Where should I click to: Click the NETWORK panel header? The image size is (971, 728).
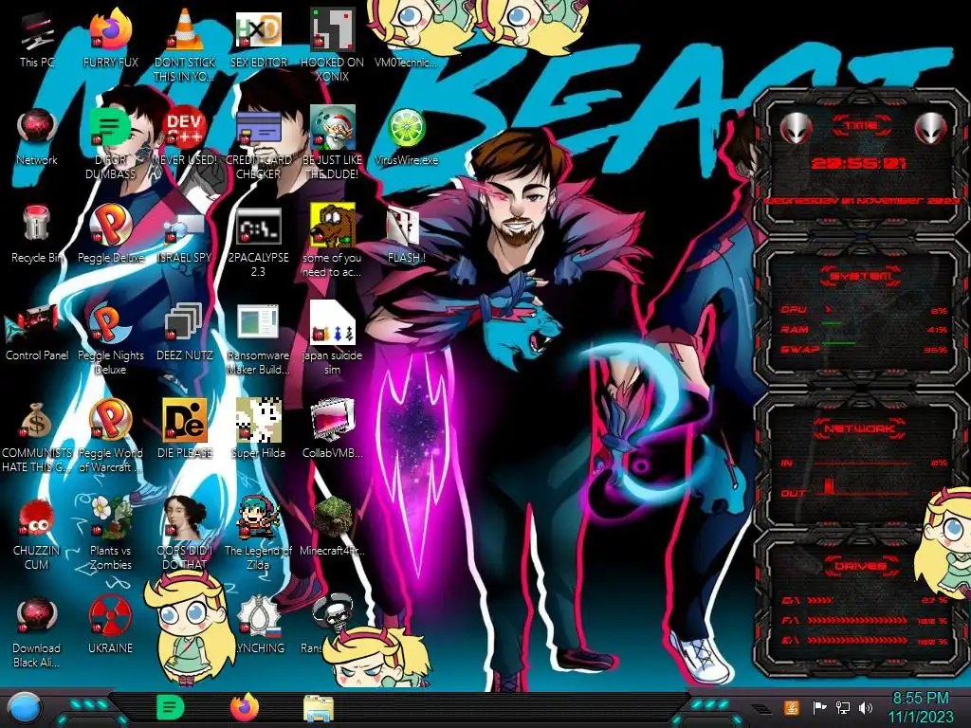[x=859, y=428]
